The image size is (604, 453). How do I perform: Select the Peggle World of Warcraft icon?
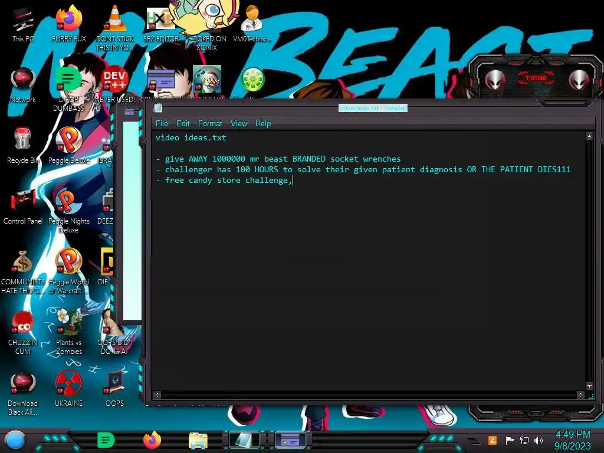point(69,271)
